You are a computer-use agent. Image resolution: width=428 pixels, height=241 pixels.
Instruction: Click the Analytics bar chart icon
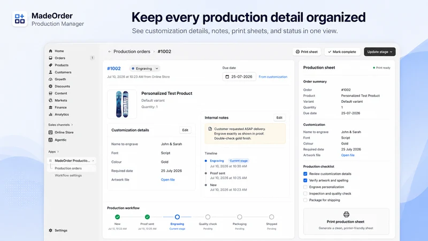point(50,115)
